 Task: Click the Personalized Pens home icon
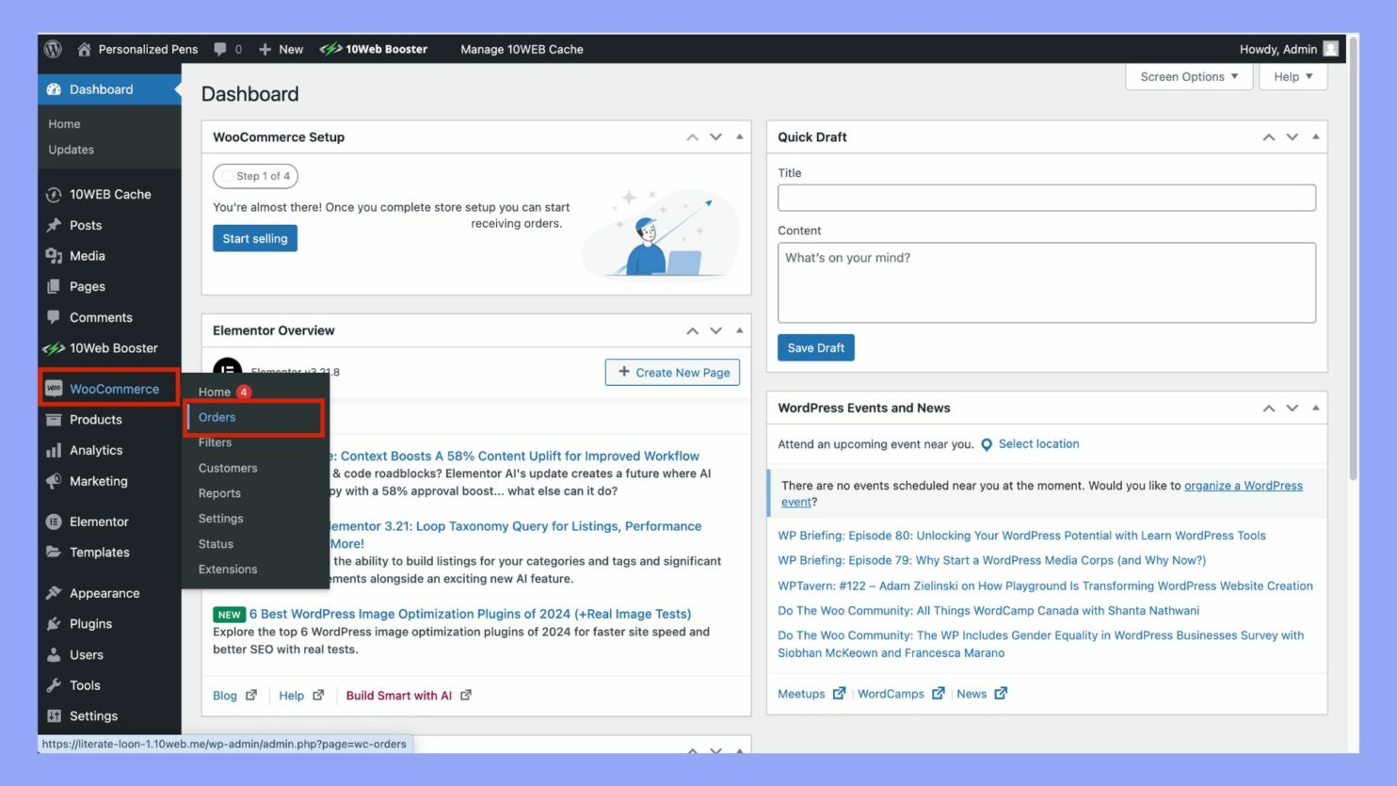tap(84, 49)
